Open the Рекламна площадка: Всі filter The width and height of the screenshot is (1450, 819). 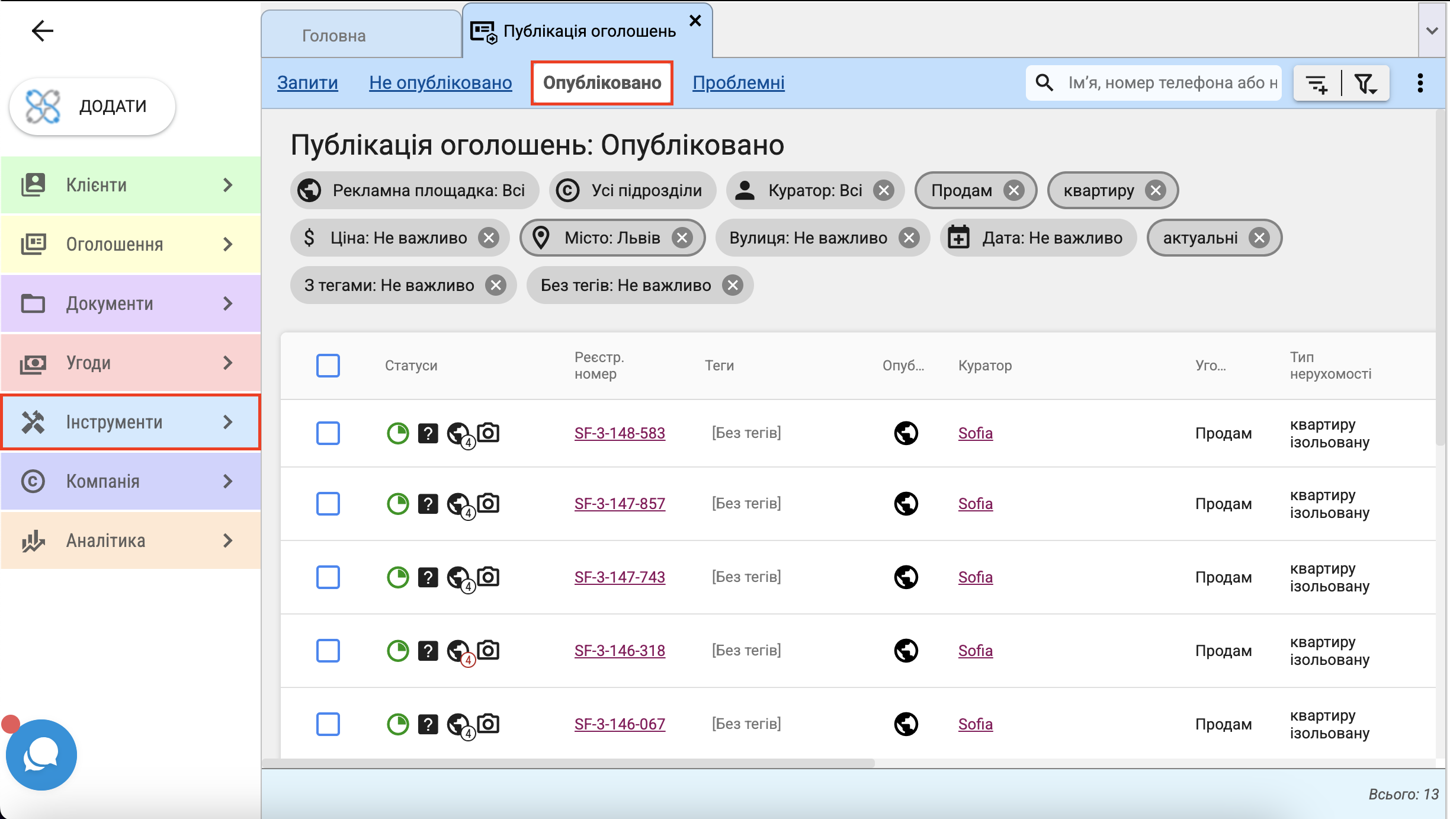[x=415, y=191]
